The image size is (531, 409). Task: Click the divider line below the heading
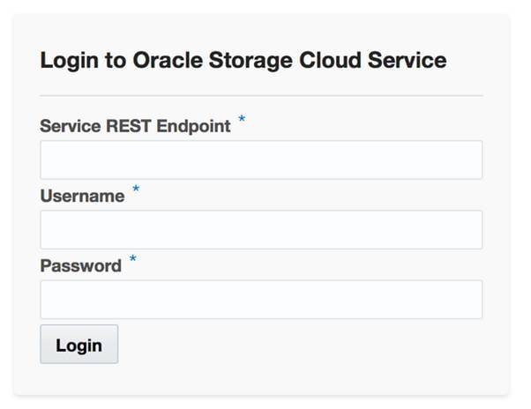point(261,95)
